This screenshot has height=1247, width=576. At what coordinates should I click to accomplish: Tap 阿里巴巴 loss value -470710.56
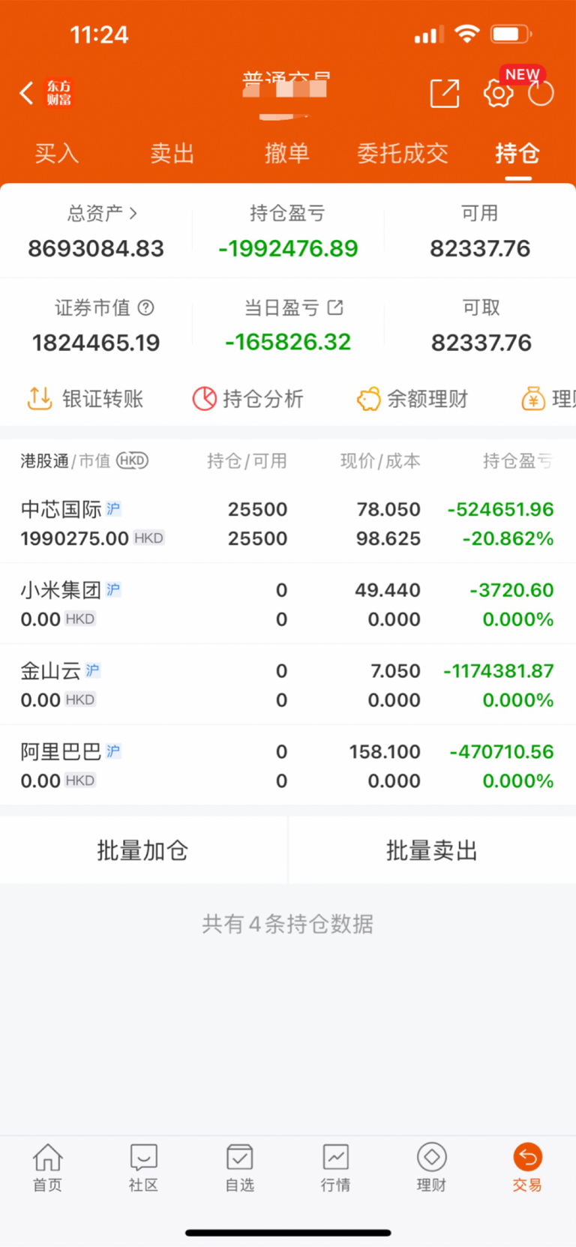coord(502,751)
